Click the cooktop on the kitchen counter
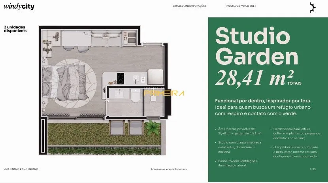The image size is (328, 183). (x=121, y=78)
